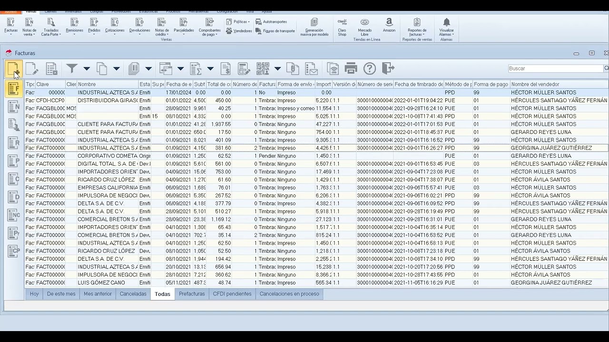The height and width of the screenshot is (342, 609).
Task: Switch to the Prefacturas tab
Action: click(192, 294)
